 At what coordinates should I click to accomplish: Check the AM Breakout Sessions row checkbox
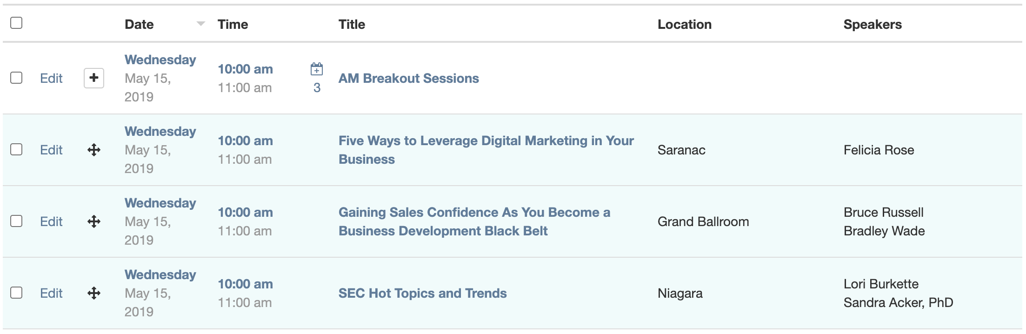(x=16, y=78)
